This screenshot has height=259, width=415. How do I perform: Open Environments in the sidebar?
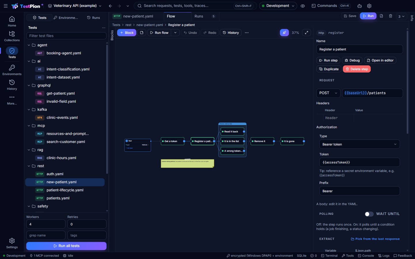click(x=12, y=70)
